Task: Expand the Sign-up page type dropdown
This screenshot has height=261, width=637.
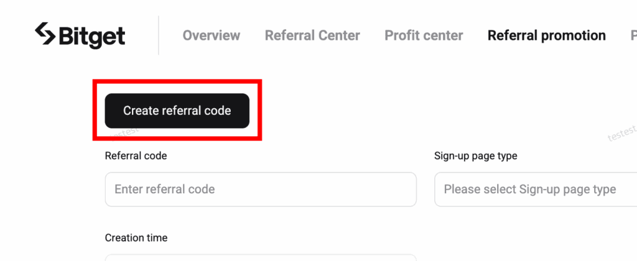Action: [535, 189]
